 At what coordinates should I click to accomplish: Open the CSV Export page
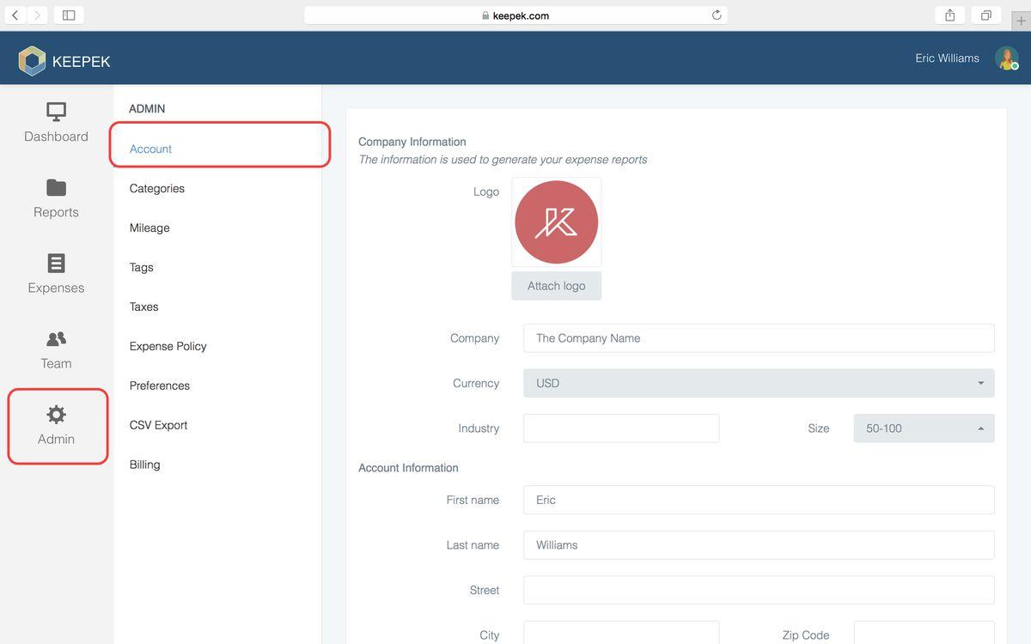[x=158, y=425]
